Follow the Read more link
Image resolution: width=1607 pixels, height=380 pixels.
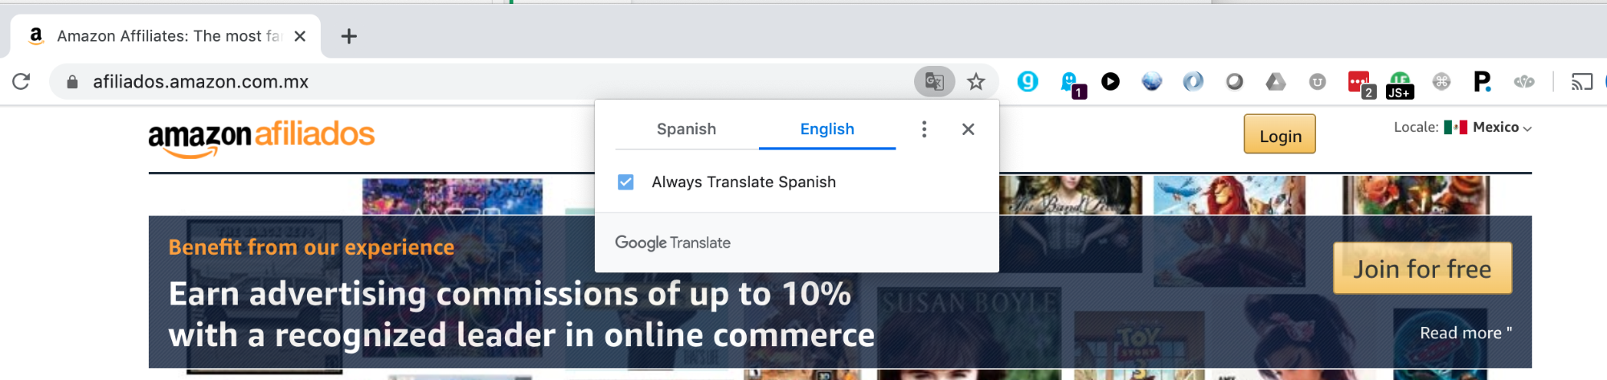click(1465, 333)
